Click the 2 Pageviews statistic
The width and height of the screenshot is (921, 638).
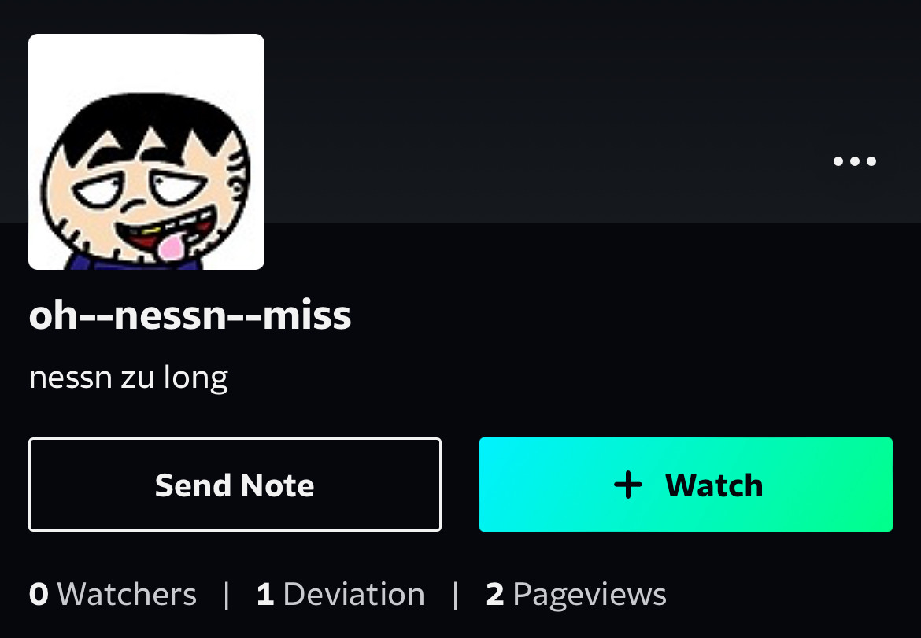[576, 595]
